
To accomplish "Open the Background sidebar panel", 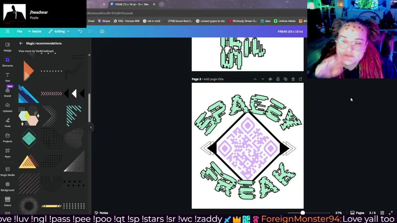I will pyautogui.click(x=7, y=186).
